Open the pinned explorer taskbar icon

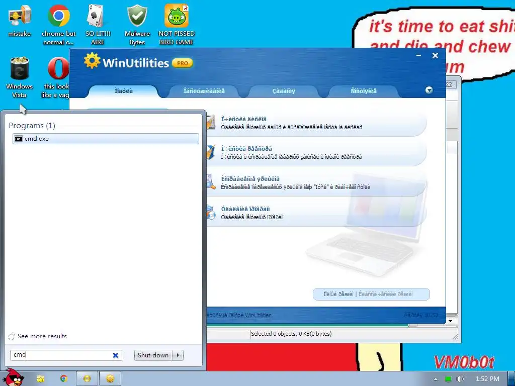click(x=40, y=379)
